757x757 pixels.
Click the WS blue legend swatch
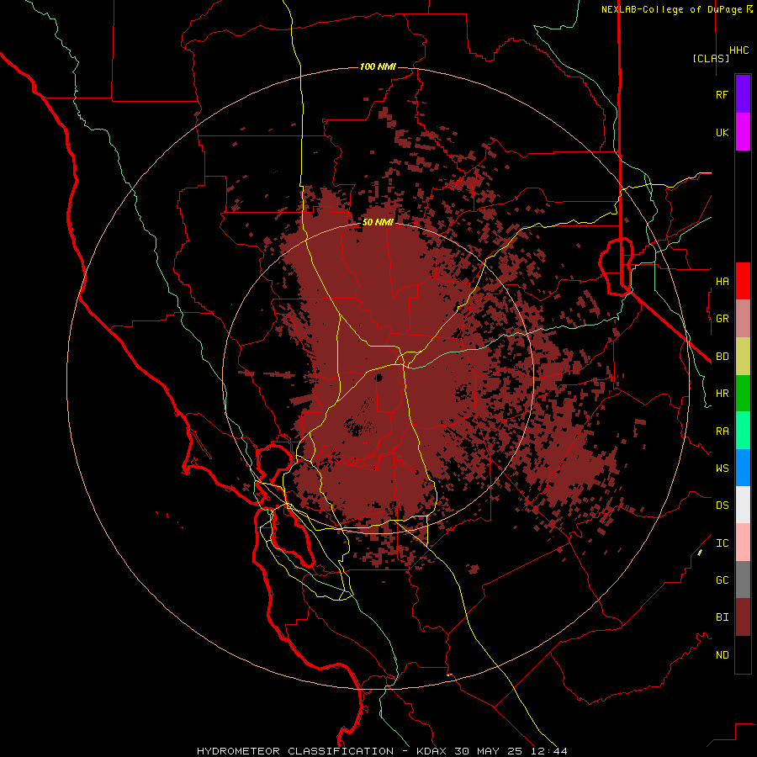click(x=743, y=468)
